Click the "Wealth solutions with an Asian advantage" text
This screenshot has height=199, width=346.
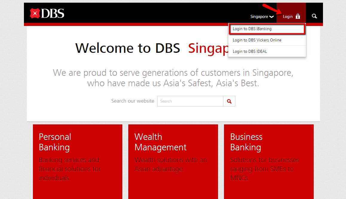coord(170,164)
